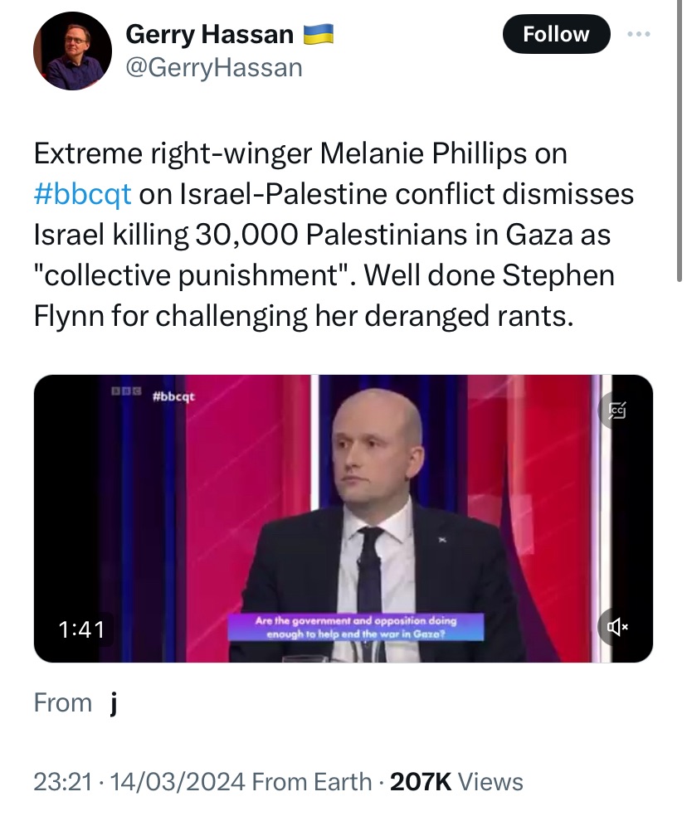687x816 pixels.
Task: Open the three-dot more options menu
Action: [640, 34]
